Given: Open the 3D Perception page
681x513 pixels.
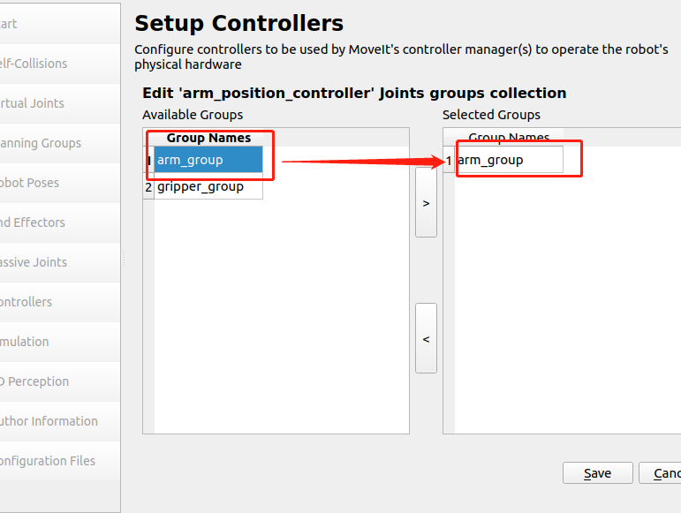Looking at the screenshot, I should (53, 381).
